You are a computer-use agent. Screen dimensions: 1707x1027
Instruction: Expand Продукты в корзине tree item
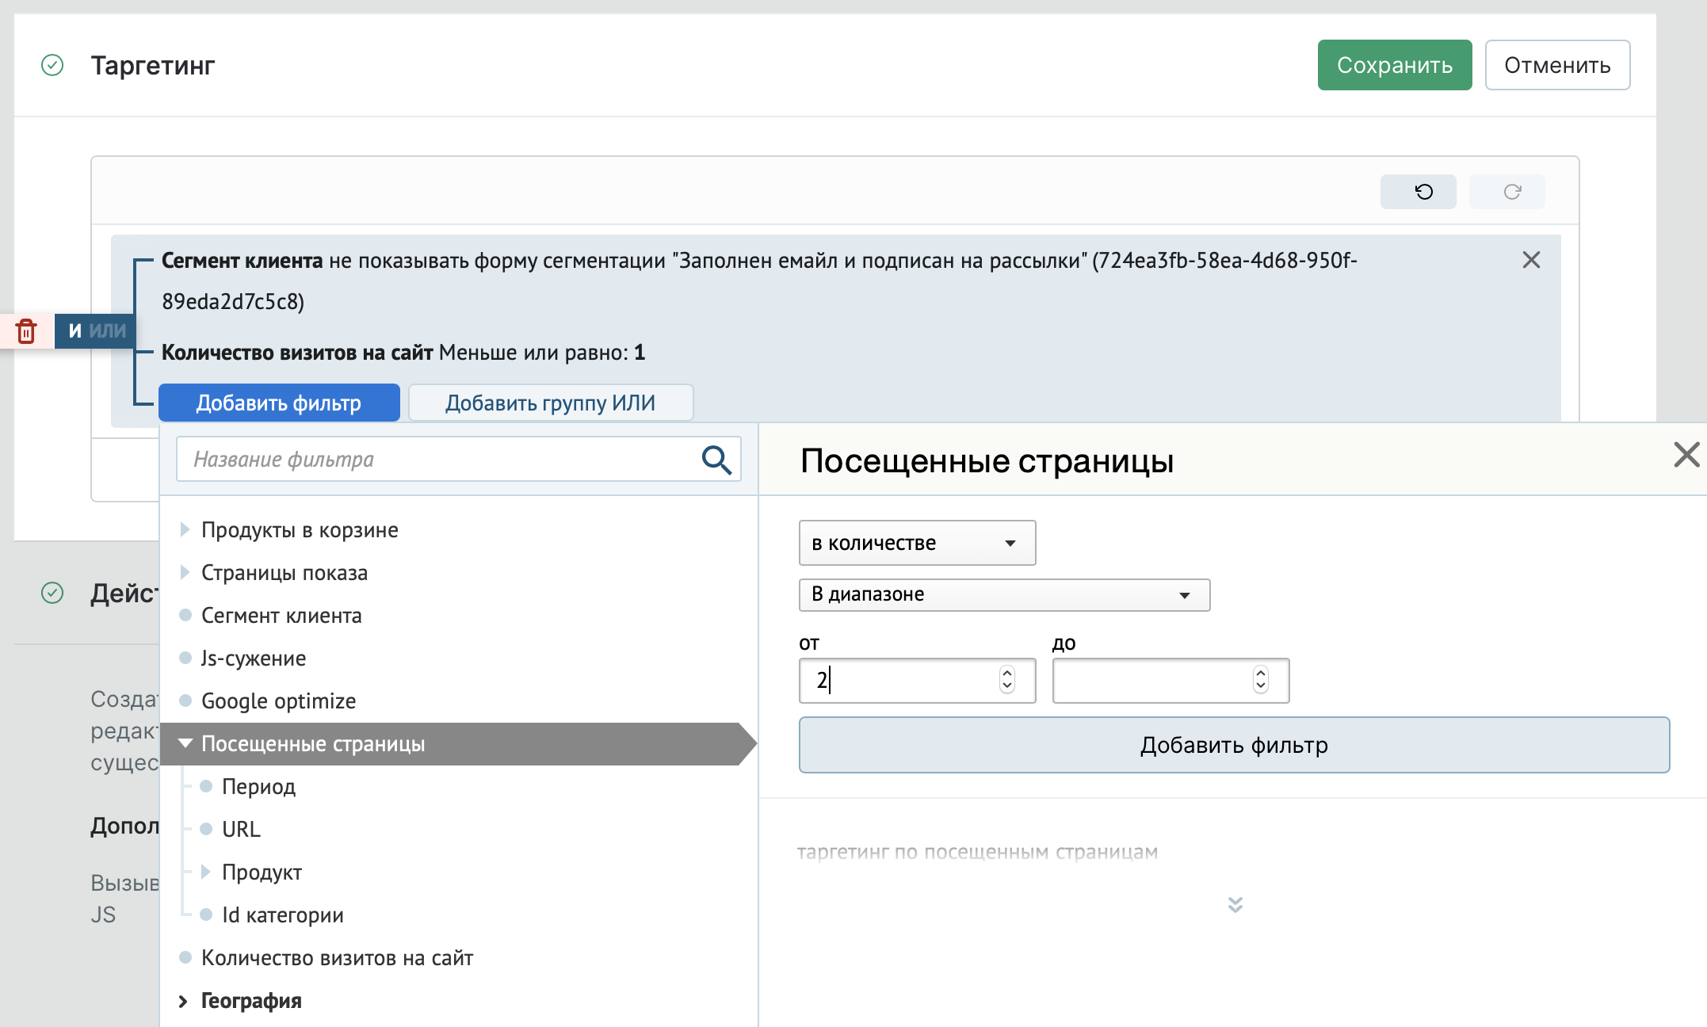[185, 529]
